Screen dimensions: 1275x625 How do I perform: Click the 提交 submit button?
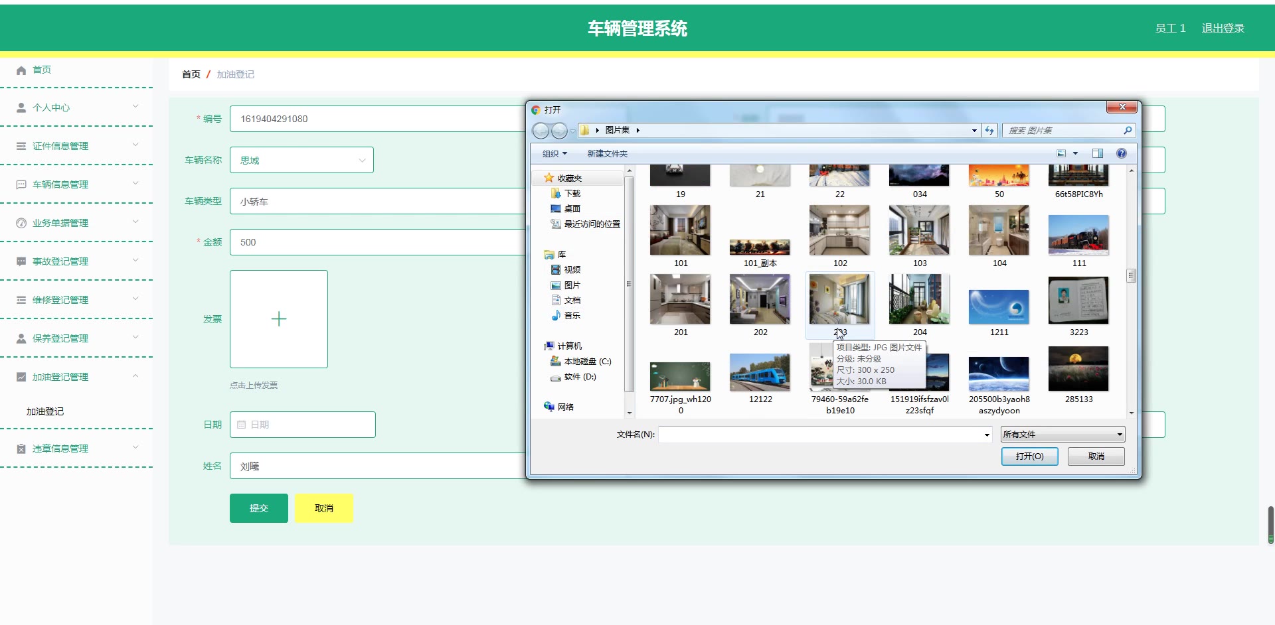click(259, 508)
